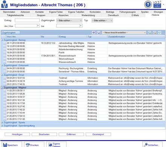
Task: Click the refresh icon in grid toolbar
Action: [x=160, y=33]
